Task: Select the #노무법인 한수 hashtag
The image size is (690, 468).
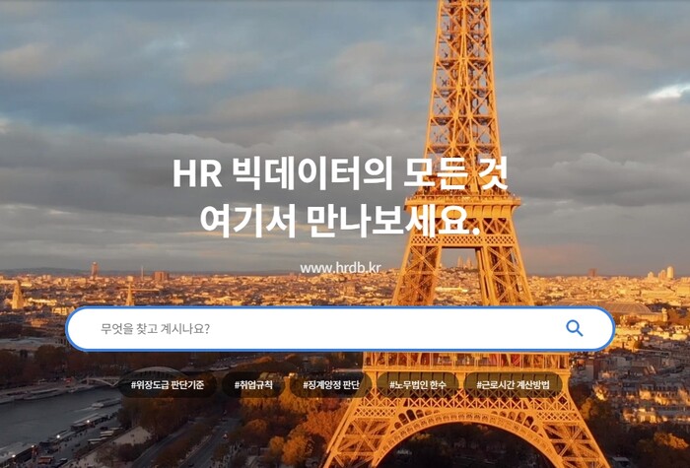Action: [418, 385]
